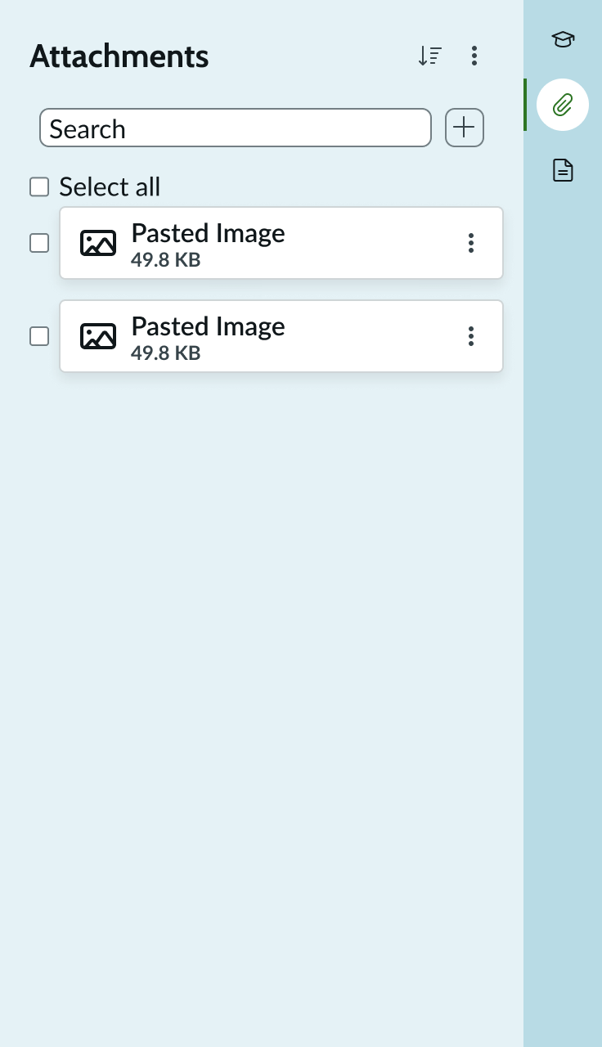This screenshot has height=1047, width=602.
Task: Click inside the Search input field
Action: click(x=236, y=128)
